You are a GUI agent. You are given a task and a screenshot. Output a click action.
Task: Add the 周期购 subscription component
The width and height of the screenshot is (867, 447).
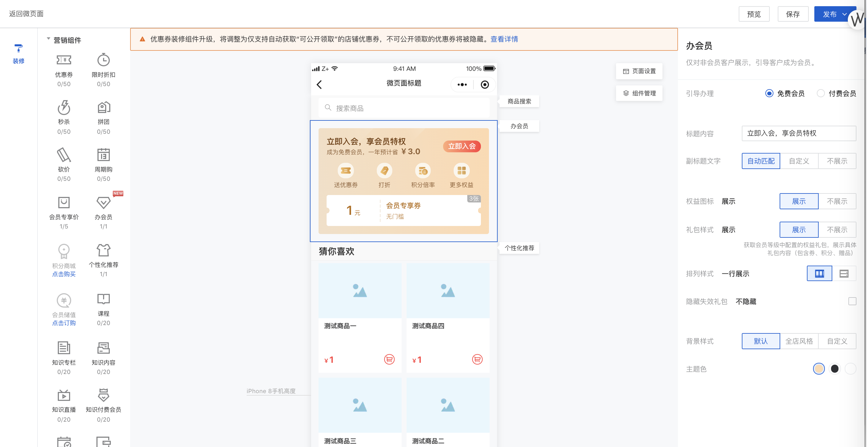103,155
